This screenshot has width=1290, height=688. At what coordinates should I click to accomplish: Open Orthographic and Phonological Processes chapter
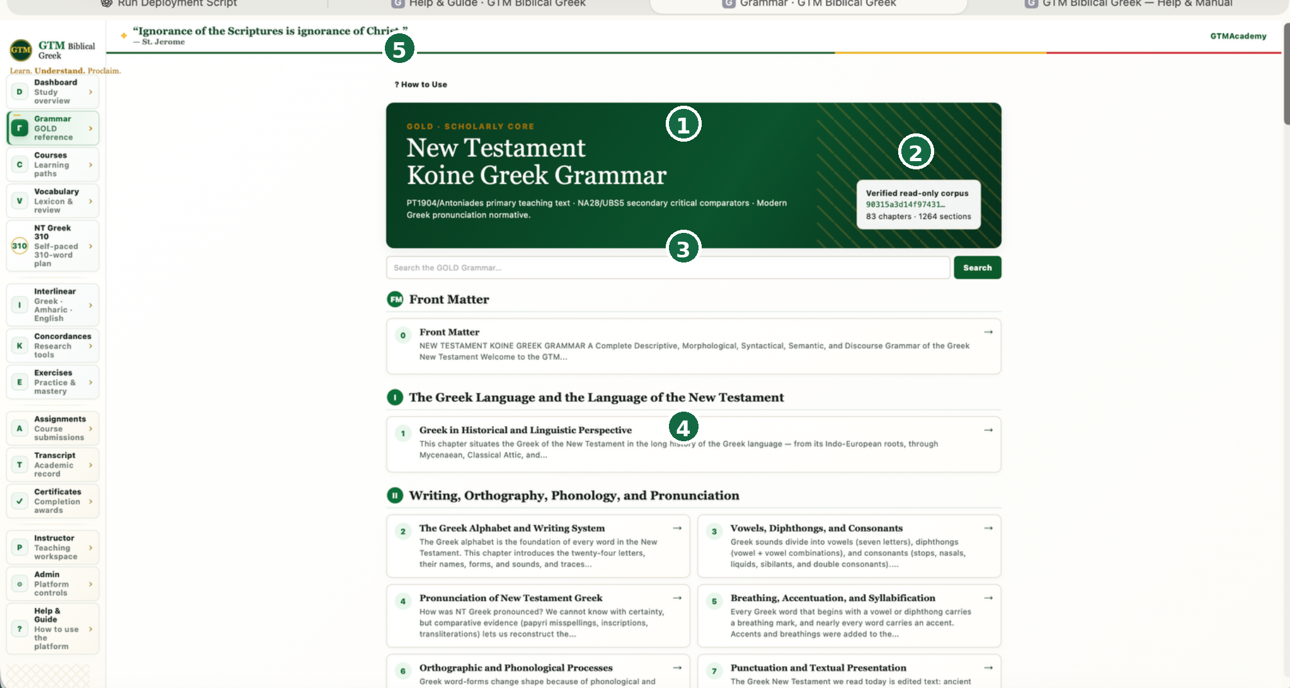point(538,672)
